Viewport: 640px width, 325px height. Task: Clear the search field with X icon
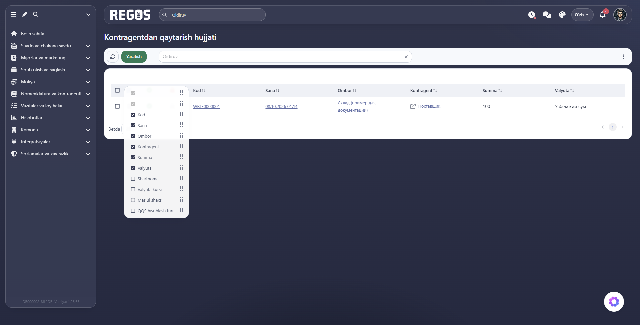pyautogui.click(x=406, y=57)
